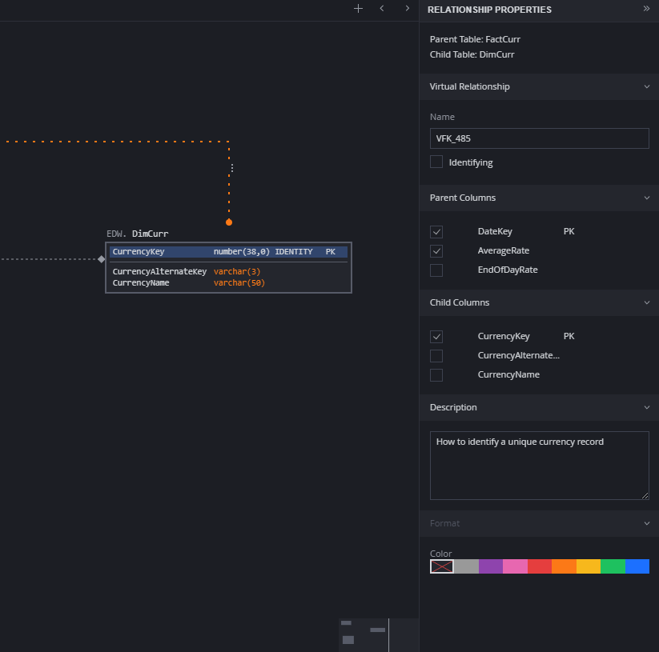Click the Name input field showing VFK_485
This screenshot has width=659, height=652.
539,138
